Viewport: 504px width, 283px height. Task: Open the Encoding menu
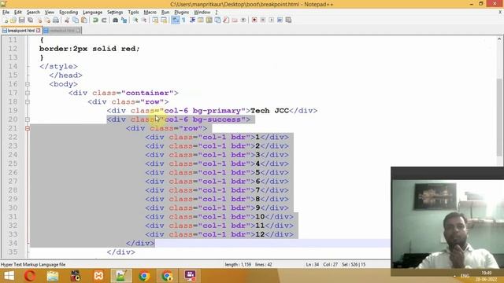[x=69, y=13]
